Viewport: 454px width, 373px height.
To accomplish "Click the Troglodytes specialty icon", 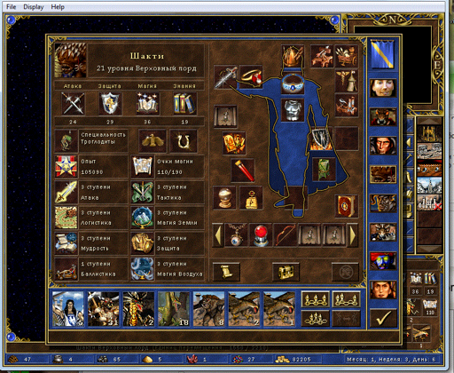I will pos(67,141).
